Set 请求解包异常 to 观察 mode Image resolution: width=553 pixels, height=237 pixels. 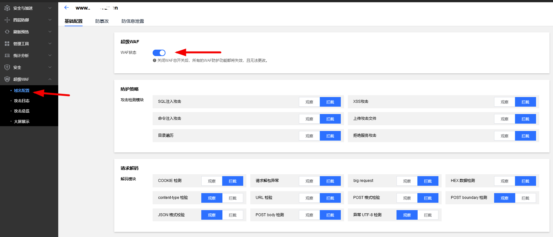309,181
